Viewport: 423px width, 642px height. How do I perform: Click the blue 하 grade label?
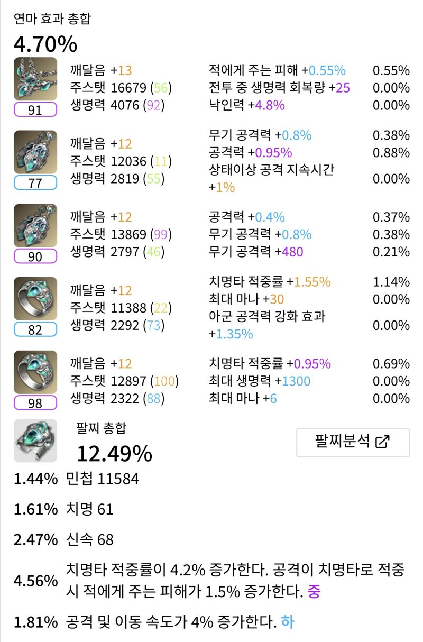[288, 621]
